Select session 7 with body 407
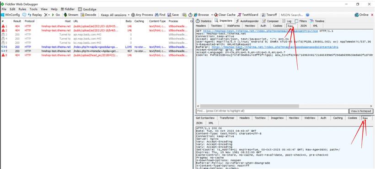The width and height of the screenshot is (375, 169). [x=96, y=51]
